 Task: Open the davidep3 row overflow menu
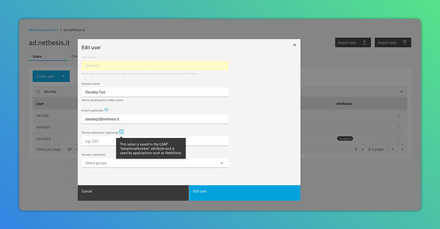coord(399,139)
